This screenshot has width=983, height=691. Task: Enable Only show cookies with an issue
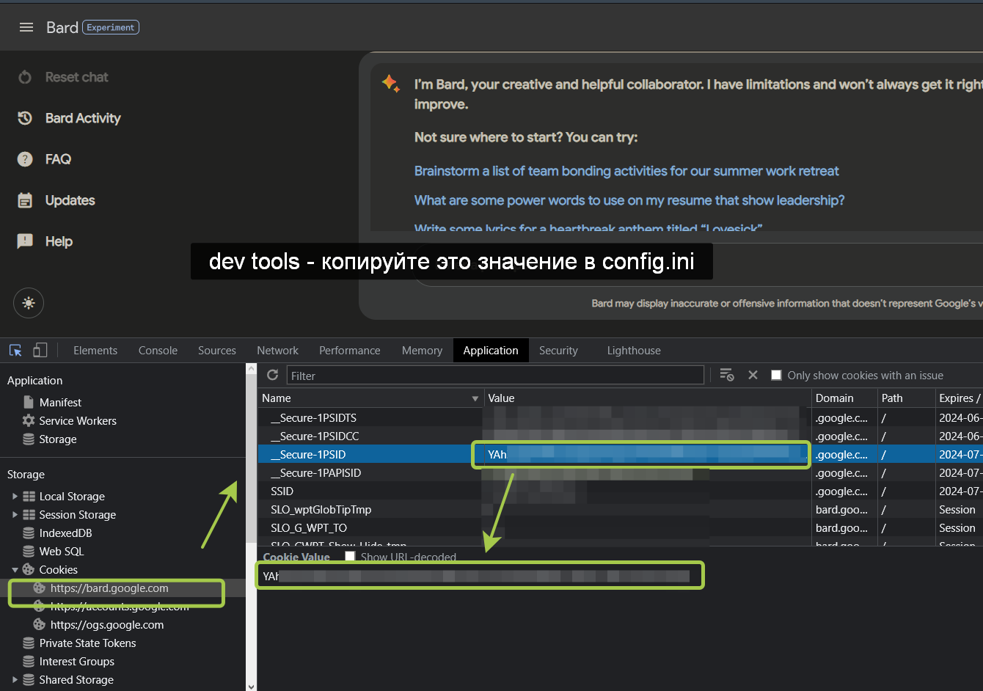(x=776, y=375)
